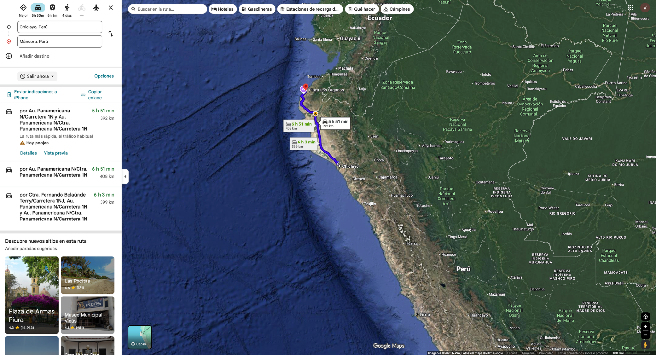Screen dimensions: 656x355
Task: Open the Google apps grid
Action: [630, 8]
